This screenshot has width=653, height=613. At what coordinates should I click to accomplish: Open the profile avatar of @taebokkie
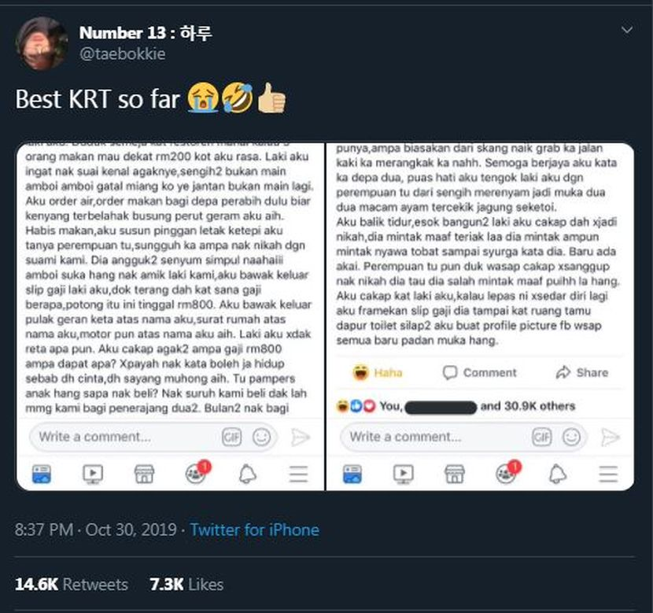pyautogui.click(x=41, y=43)
